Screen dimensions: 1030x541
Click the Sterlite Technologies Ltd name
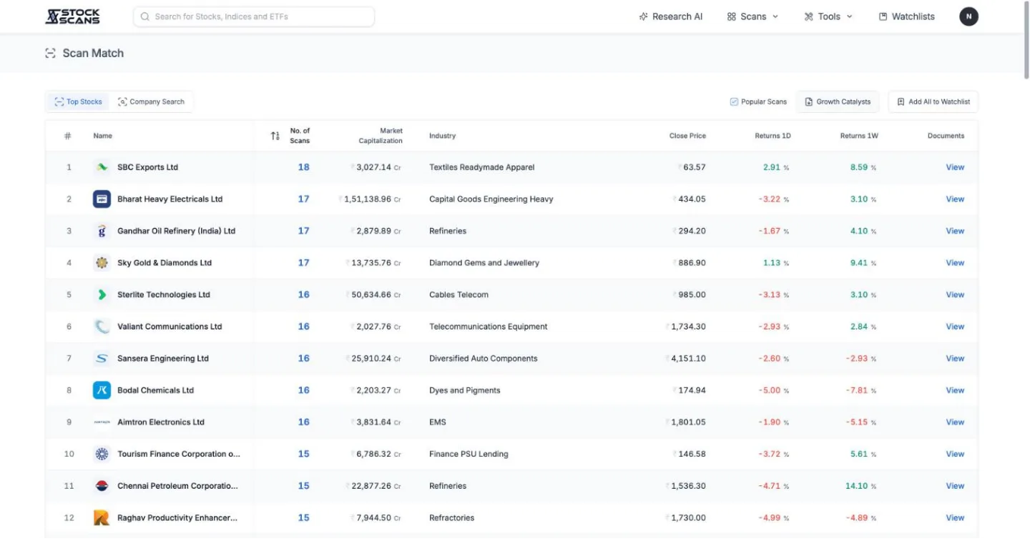point(164,294)
